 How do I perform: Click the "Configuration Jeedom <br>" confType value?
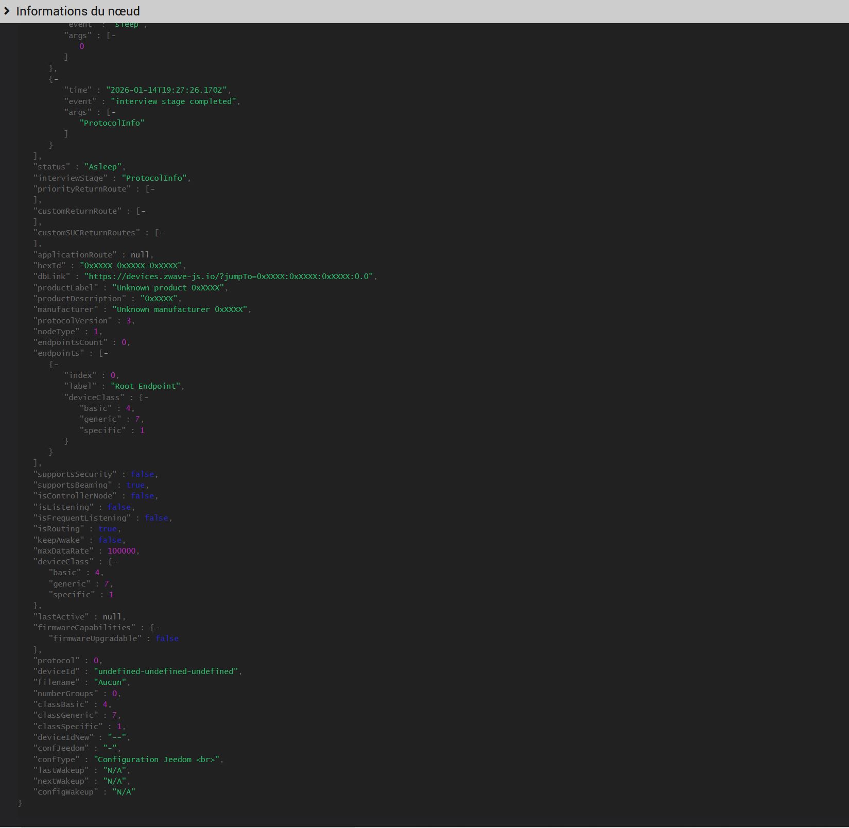[157, 760]
